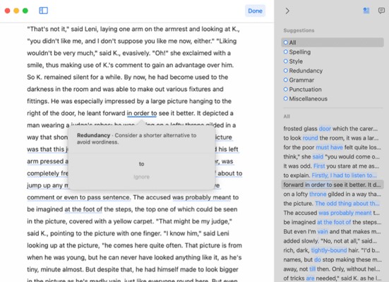This screenshot has height=282, width=389.
Task: Click Ignore in the redundancy popup
Action: (x=141, y=177)
